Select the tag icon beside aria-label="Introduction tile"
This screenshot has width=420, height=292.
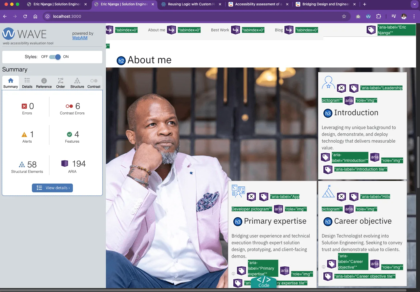[328, 169]
